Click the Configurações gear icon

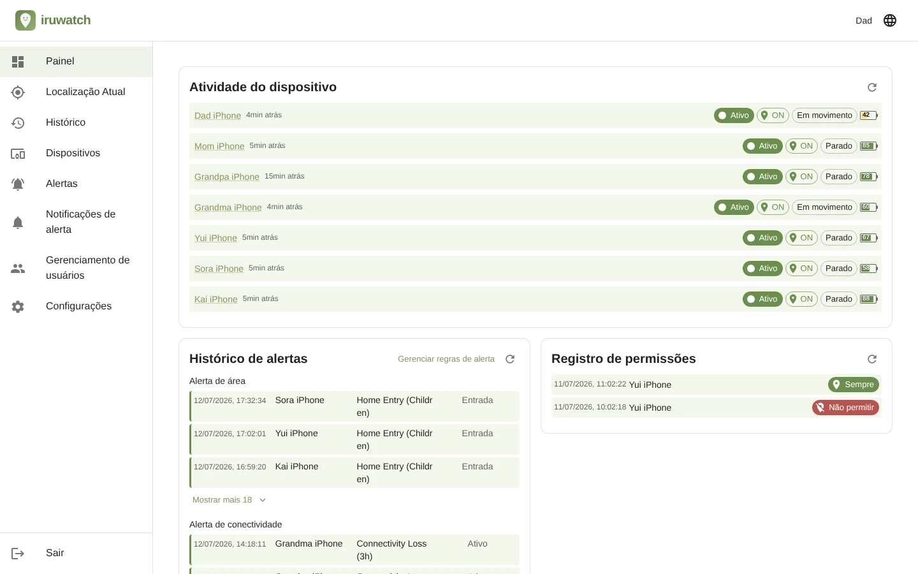[x=18, y=307]
